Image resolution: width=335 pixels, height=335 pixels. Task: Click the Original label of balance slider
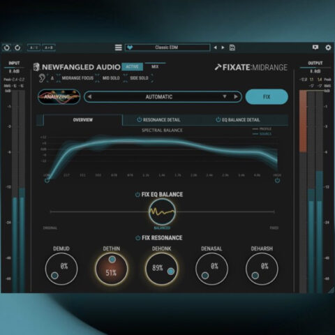pyautogui.click(x=50, y=228)
